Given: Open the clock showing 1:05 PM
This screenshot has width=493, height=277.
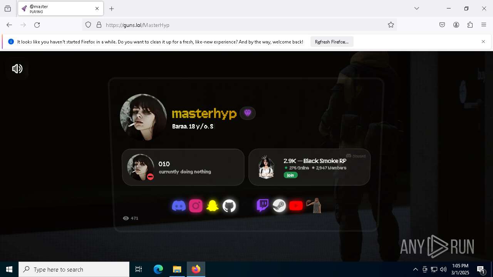Looking at the screenshot, I should tap(460, 269).
